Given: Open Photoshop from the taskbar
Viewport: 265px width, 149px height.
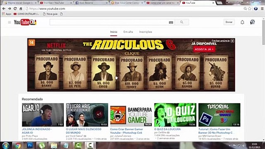Looking at the screenshot, I should [x=30, y=145].
